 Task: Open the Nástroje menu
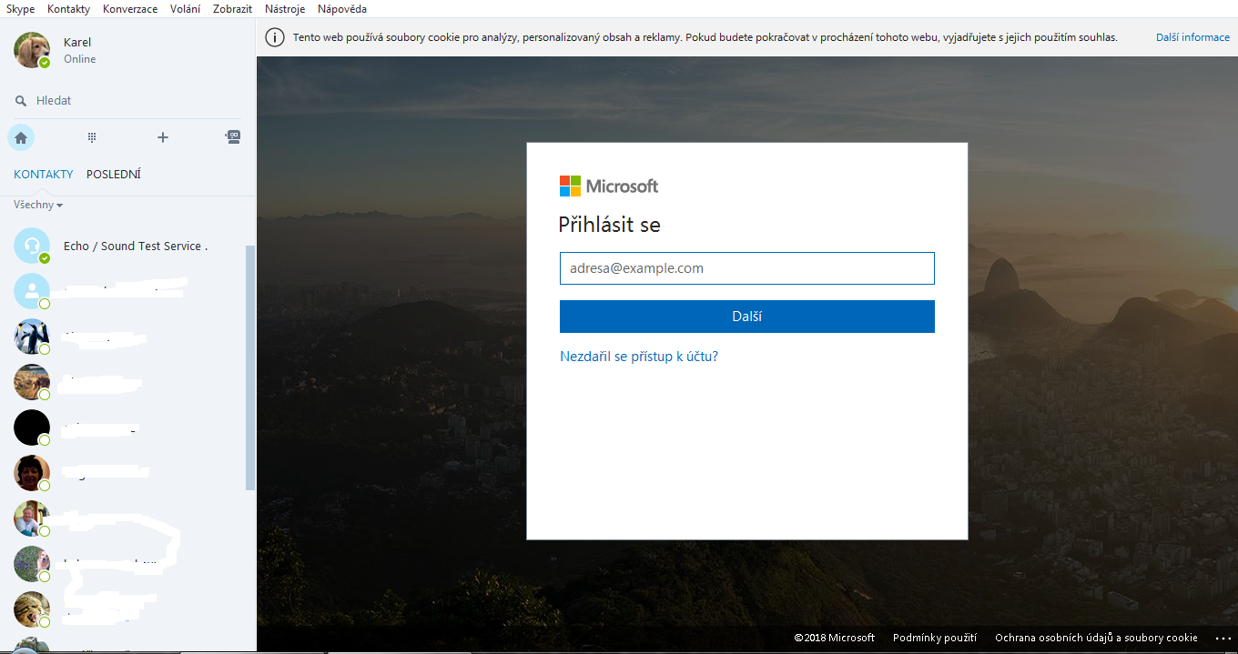click(x=285, y=8)
